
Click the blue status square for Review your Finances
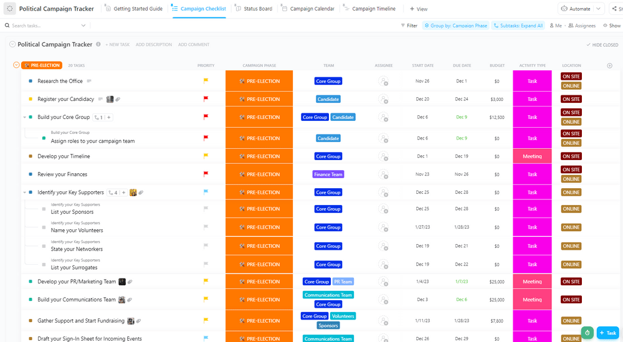click(31, 174)
